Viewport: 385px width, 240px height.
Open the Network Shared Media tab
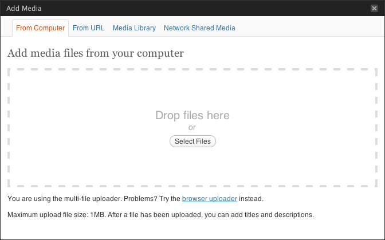(x=199, y=28)
